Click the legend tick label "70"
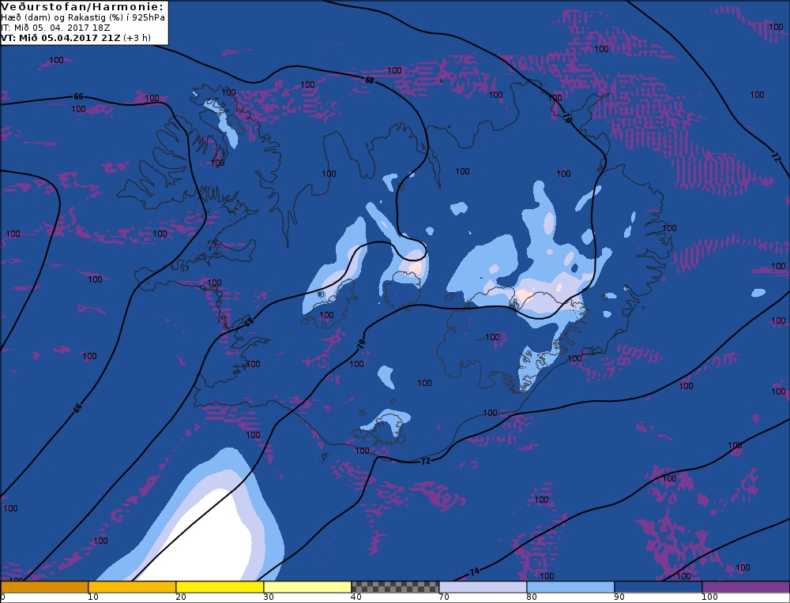This screenshot has width=790, height=603. [x=443, y=597]
